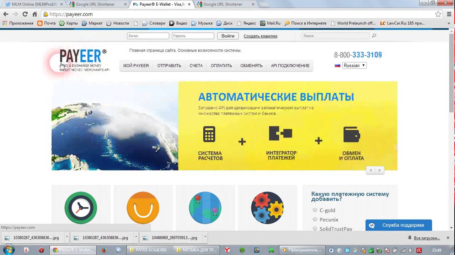Open the API ПОДКЛЮЧЕНИЕ menu item
Image resolution: width=455 pixels, height=255 pixels.
click(290, 66)
